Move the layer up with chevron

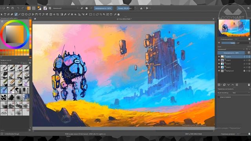pyautogui.click(x=233, y=85)
